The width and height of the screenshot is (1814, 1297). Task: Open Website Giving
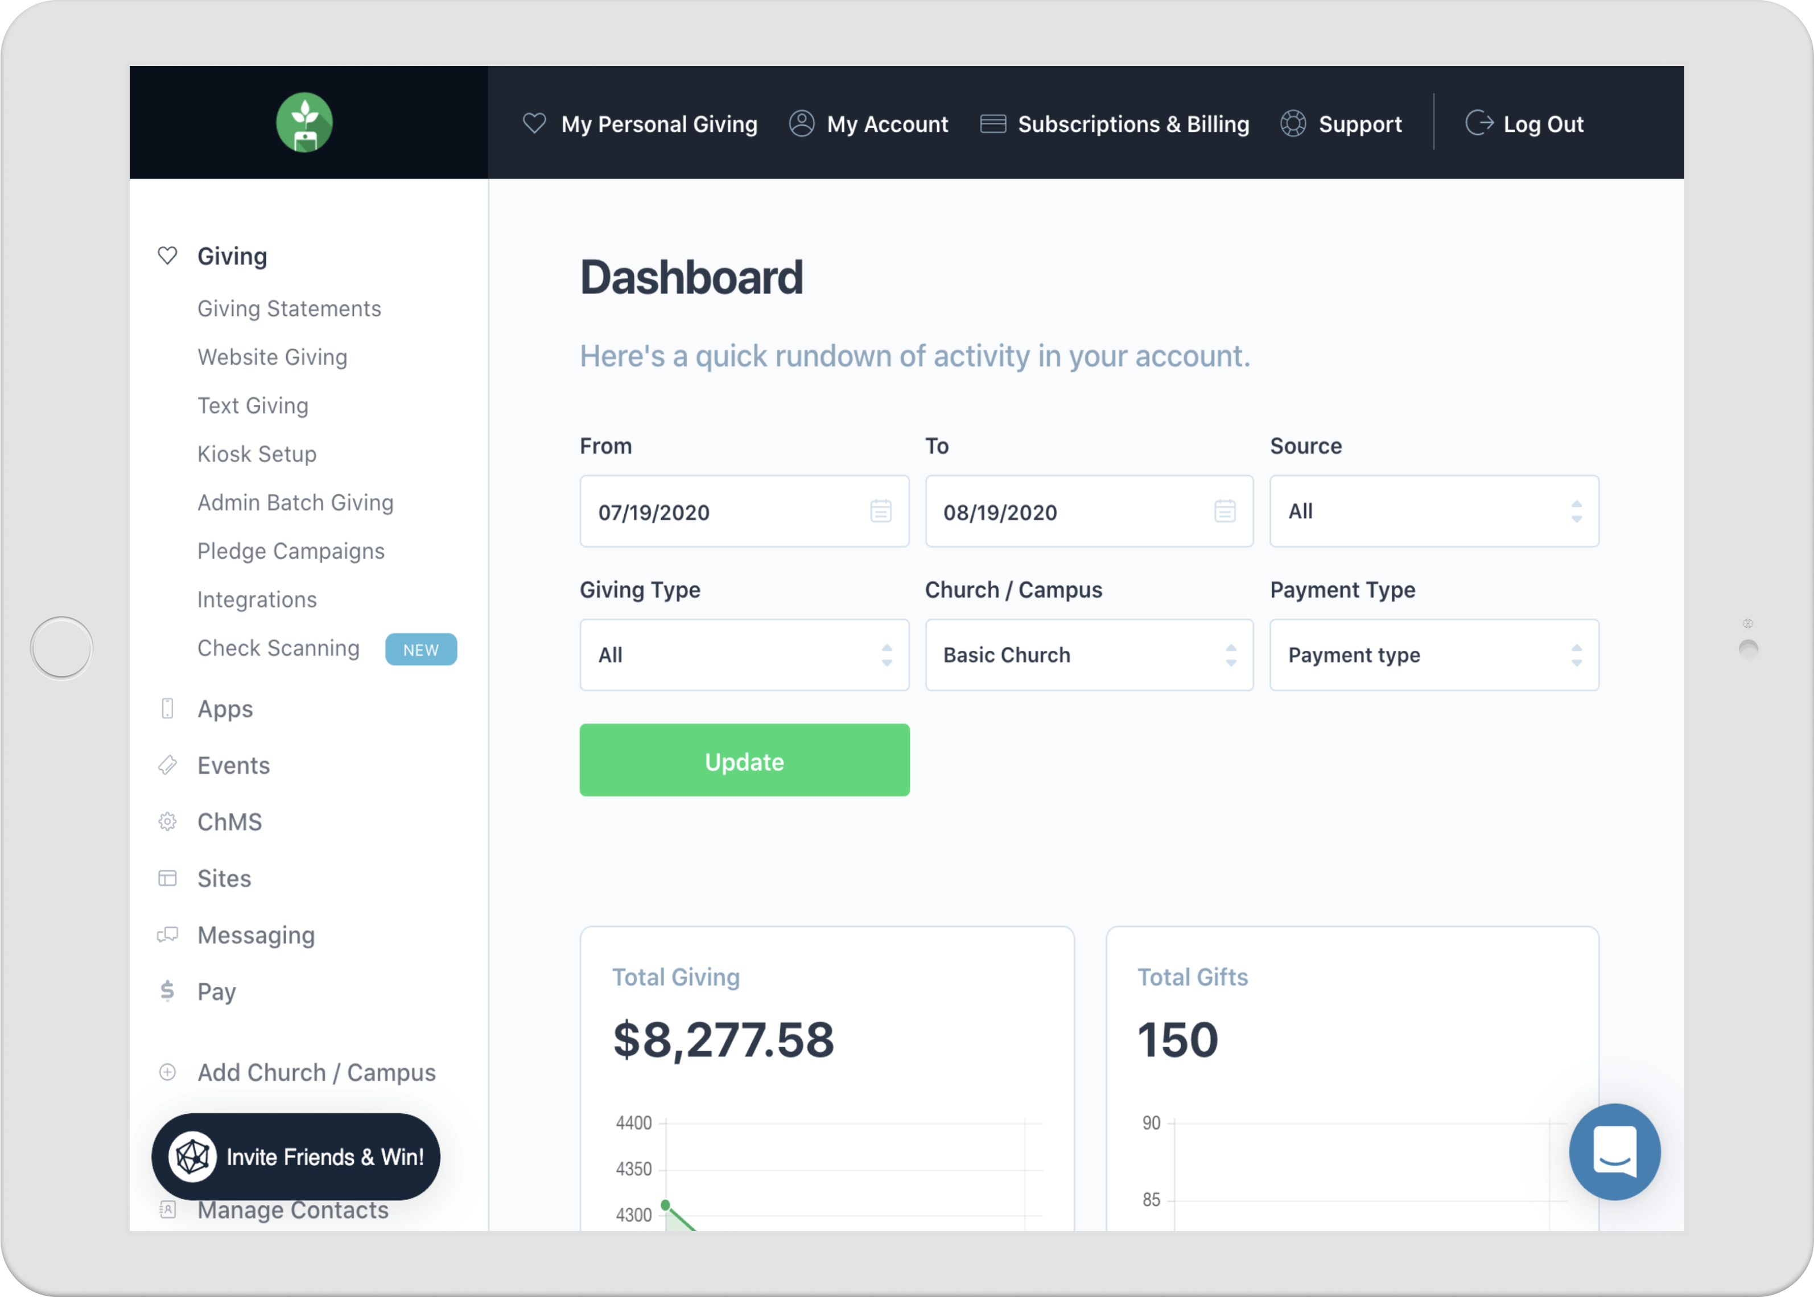click(273, 357)
